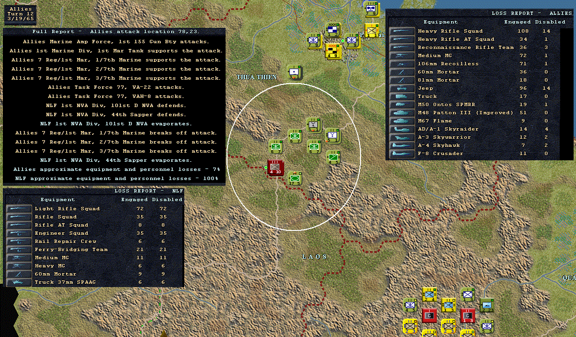
Task: Select the XXX blue-white flag unit marked 1 2
Action: click(x=332, y=30)
